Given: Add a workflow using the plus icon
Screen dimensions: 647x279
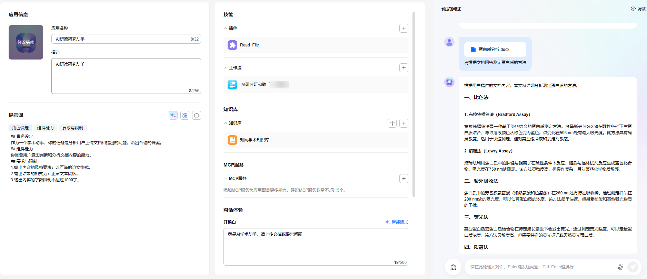Looking at the screenshot, I should 404,68.
